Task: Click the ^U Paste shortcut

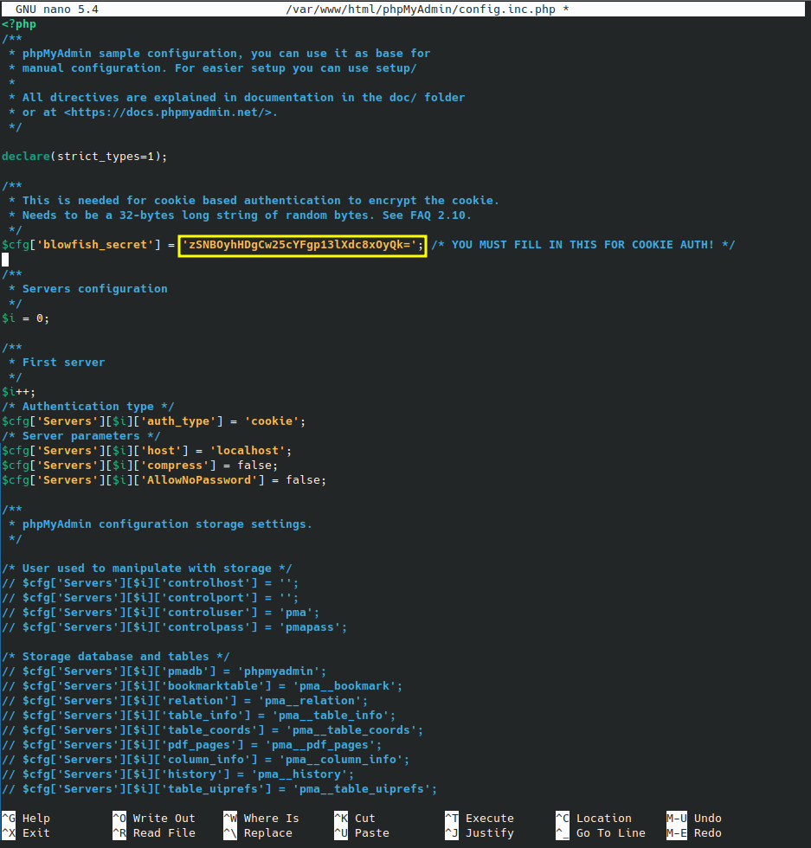Action: click(362, 832)
